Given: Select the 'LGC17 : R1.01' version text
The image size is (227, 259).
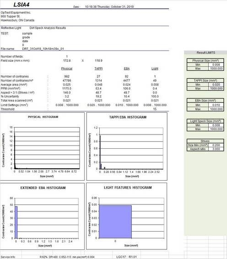Looking at the screenshot, I should 127,257.
